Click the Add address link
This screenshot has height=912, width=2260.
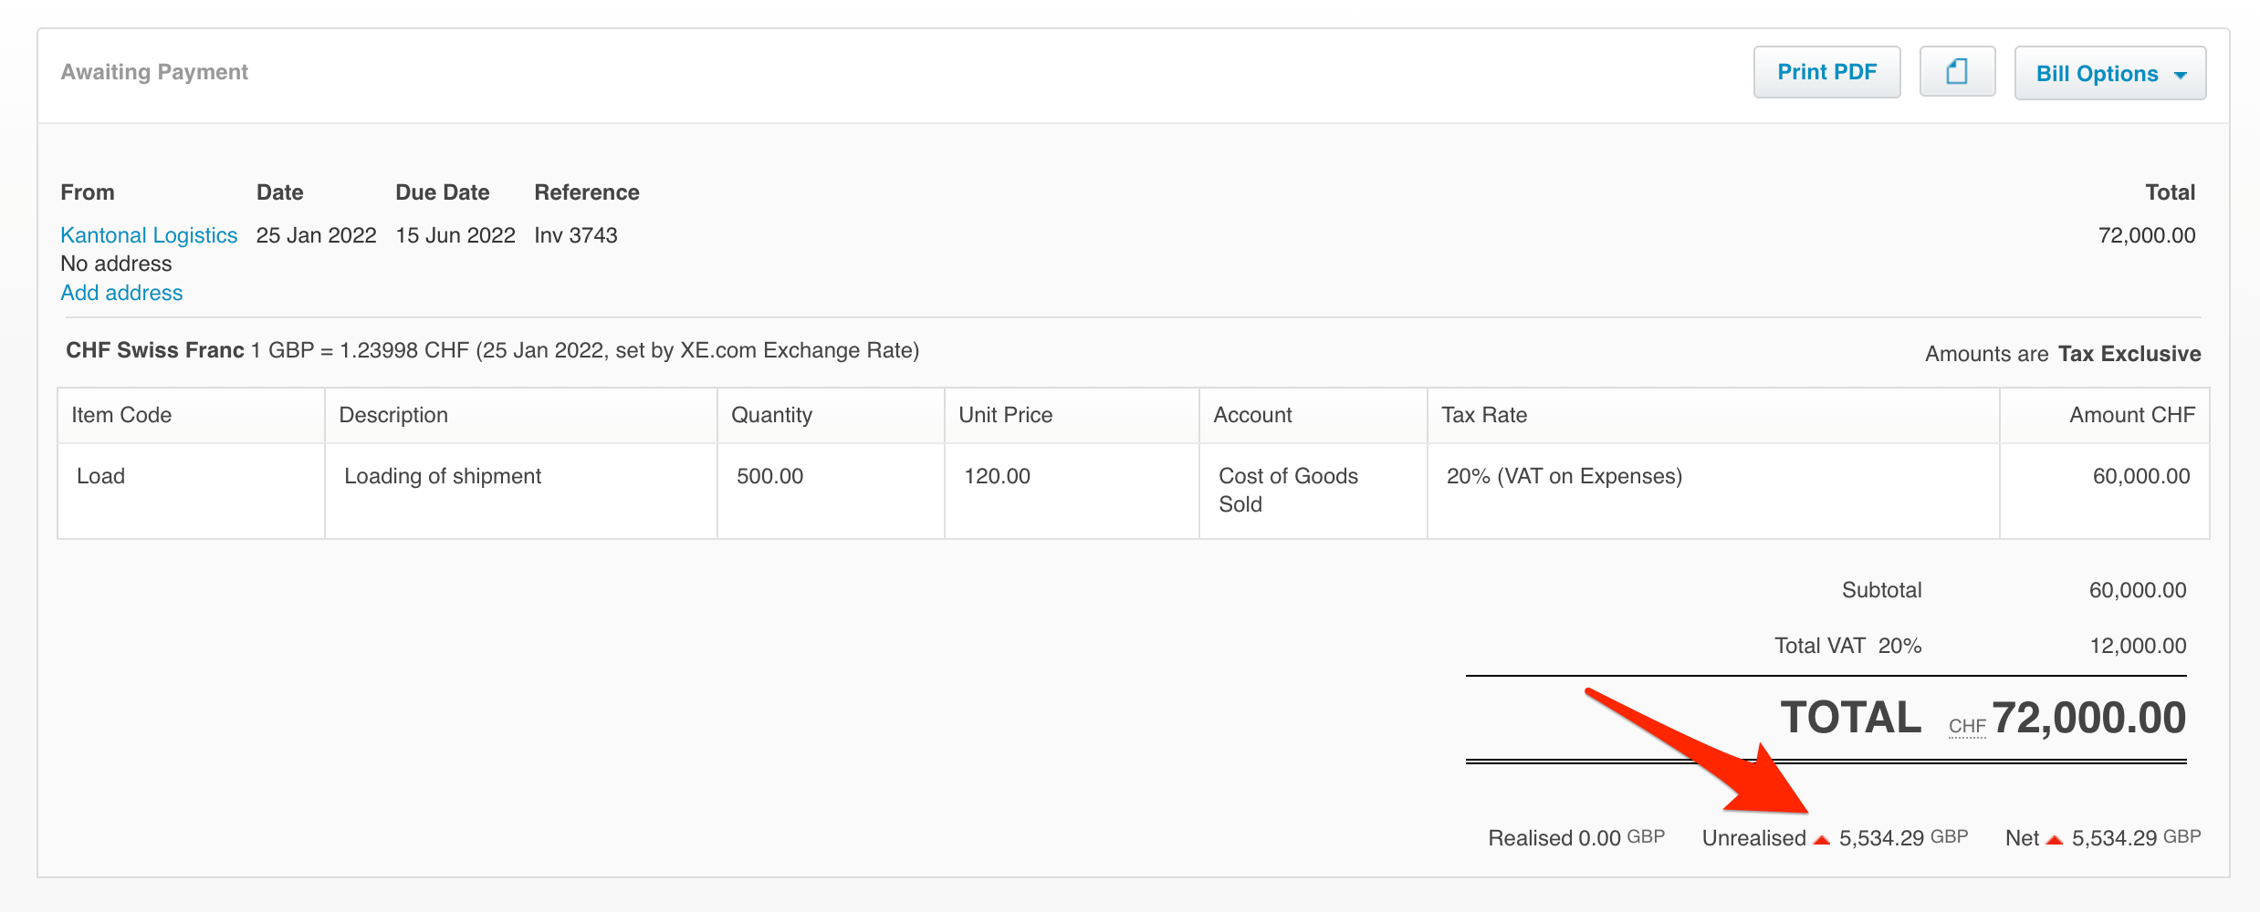coord(121,293)
